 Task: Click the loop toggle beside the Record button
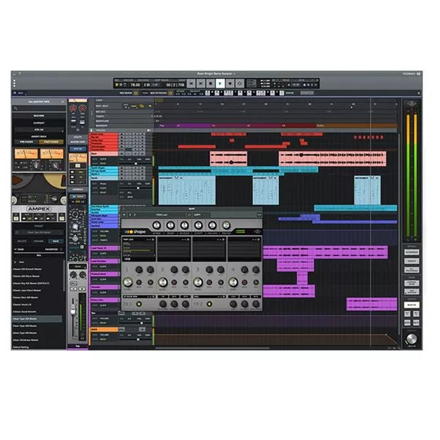pyautogui.click(x=240, y=83)
